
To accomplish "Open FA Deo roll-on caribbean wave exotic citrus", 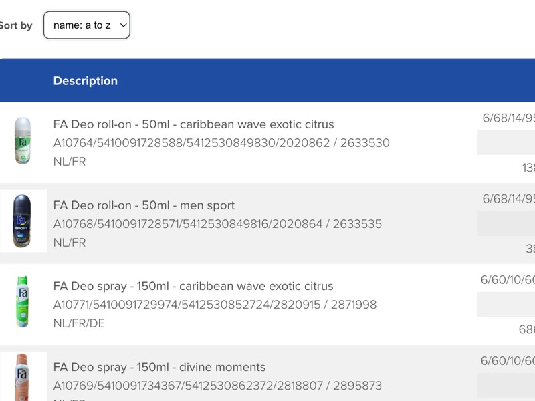I will pos(193,124).
